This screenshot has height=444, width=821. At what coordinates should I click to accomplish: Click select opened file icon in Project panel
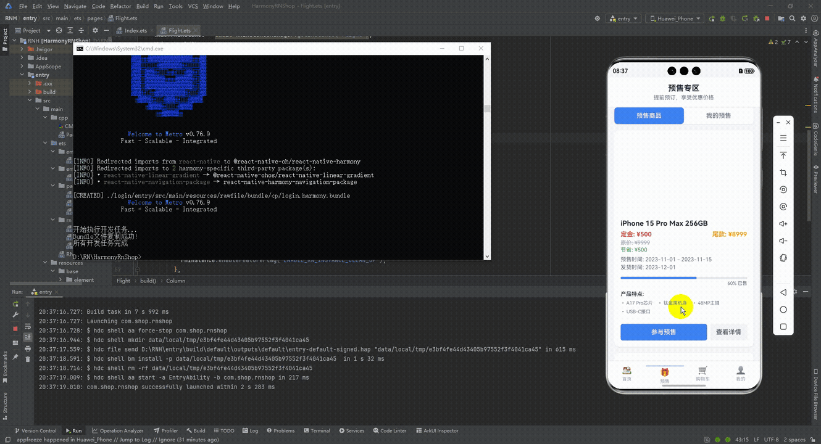pos(59,30)
